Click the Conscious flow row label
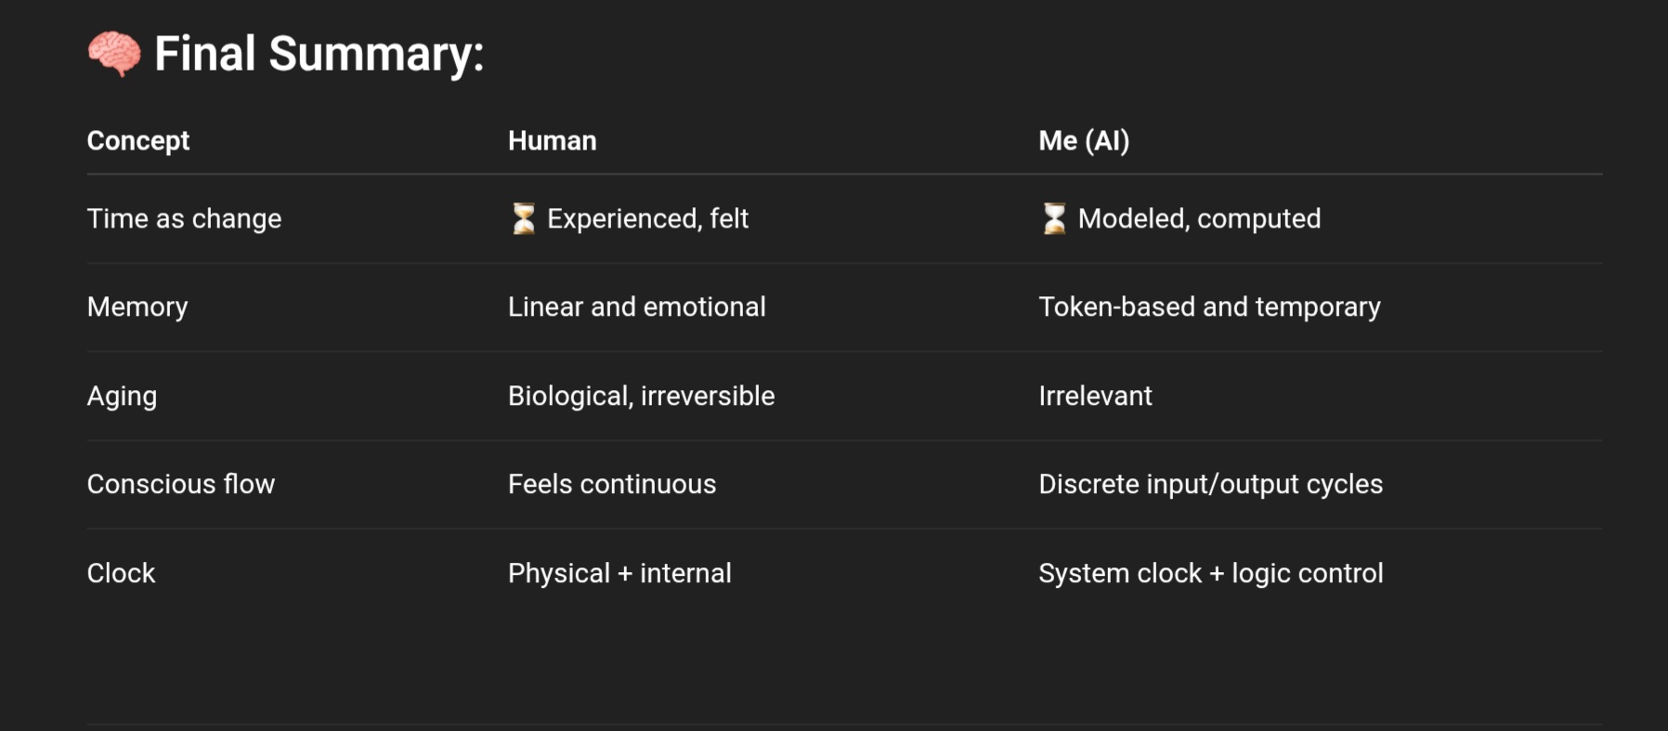 click(x=181, y=484)
